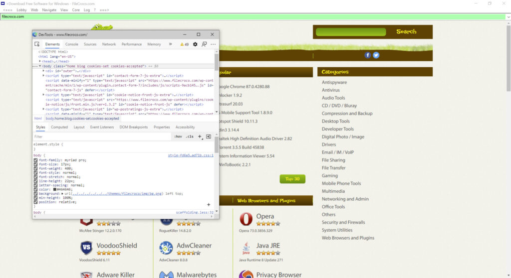Click the AdwCleaner logo icon
The width and height of the screenshot is (511, 278).
(166, 248)
